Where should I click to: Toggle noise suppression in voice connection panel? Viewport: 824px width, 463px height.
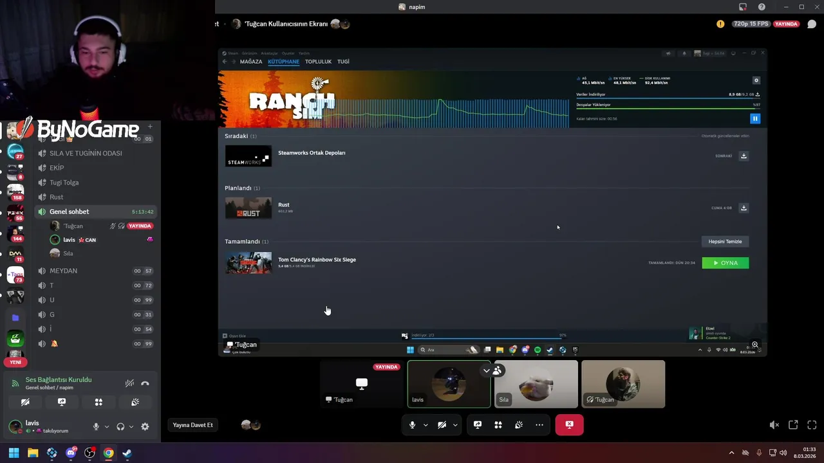[129, 383]
